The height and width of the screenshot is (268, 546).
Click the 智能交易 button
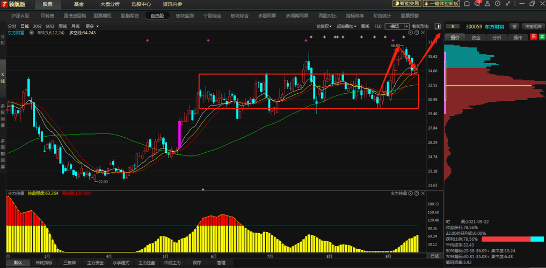[x=406, y=3]
